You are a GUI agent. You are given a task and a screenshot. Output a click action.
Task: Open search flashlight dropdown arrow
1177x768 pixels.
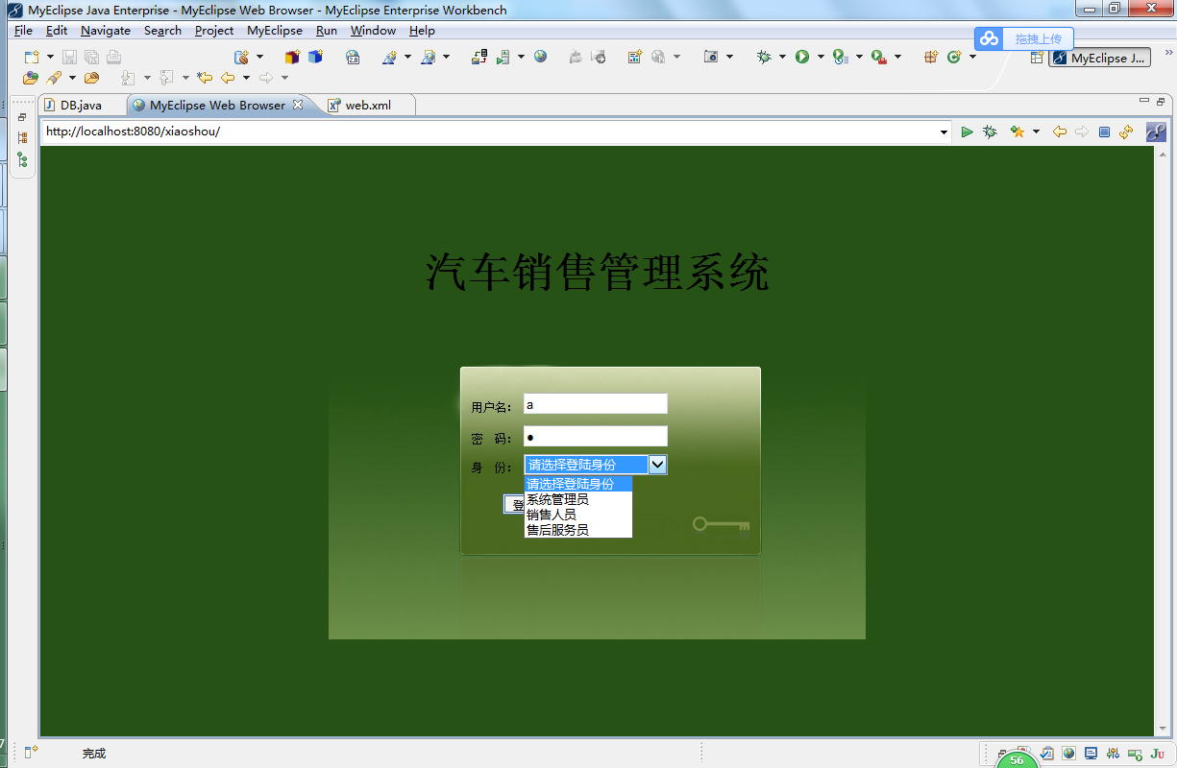pos(72,78)
